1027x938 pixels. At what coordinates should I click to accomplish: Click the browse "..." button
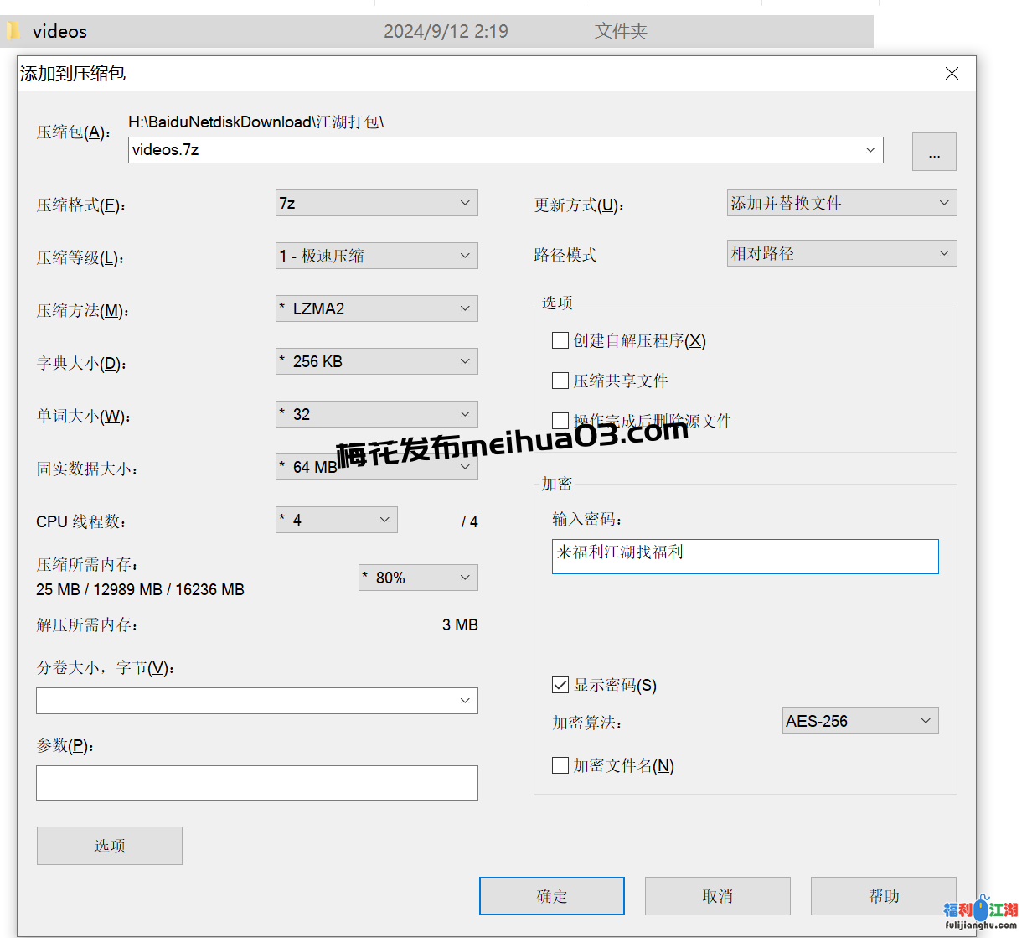coord(934,152)
